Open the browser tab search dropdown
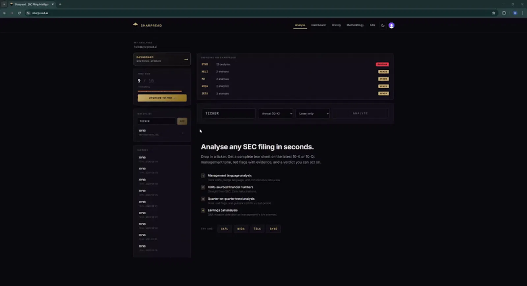Image resolution: width=527 pixels, height=286 pixels. [4, 4]
